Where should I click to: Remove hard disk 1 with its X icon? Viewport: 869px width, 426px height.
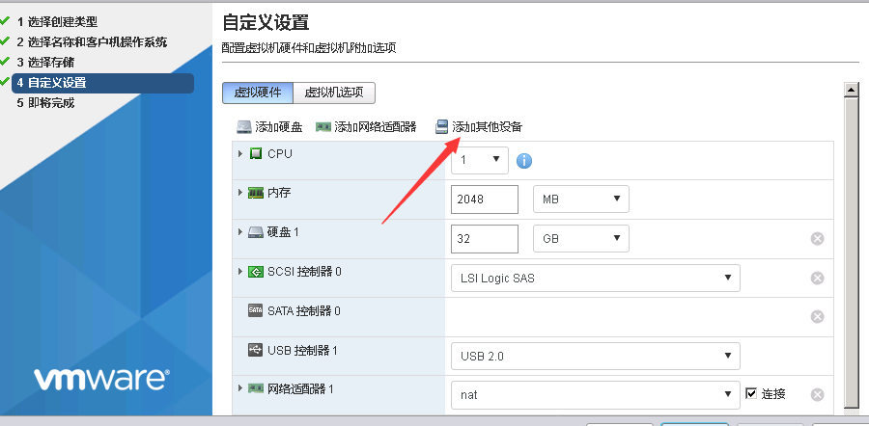[818, 238]
